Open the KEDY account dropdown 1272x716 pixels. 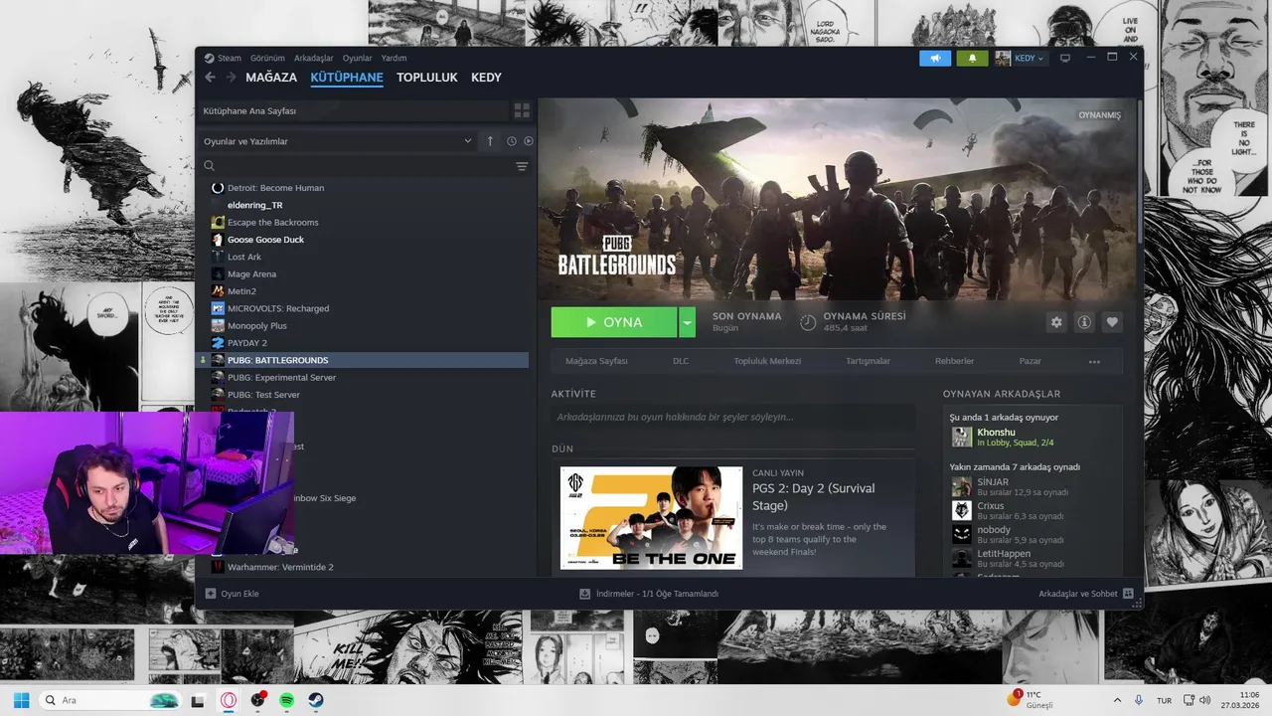(1029, 58)
